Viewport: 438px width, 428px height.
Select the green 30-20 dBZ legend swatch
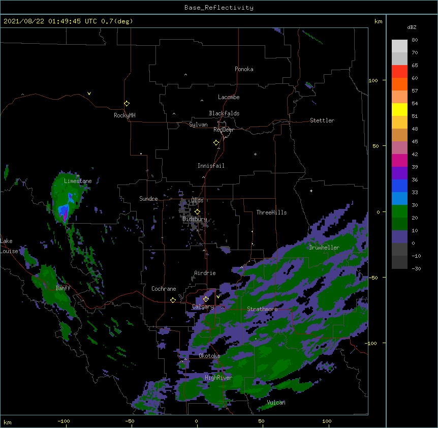[399, 211]
